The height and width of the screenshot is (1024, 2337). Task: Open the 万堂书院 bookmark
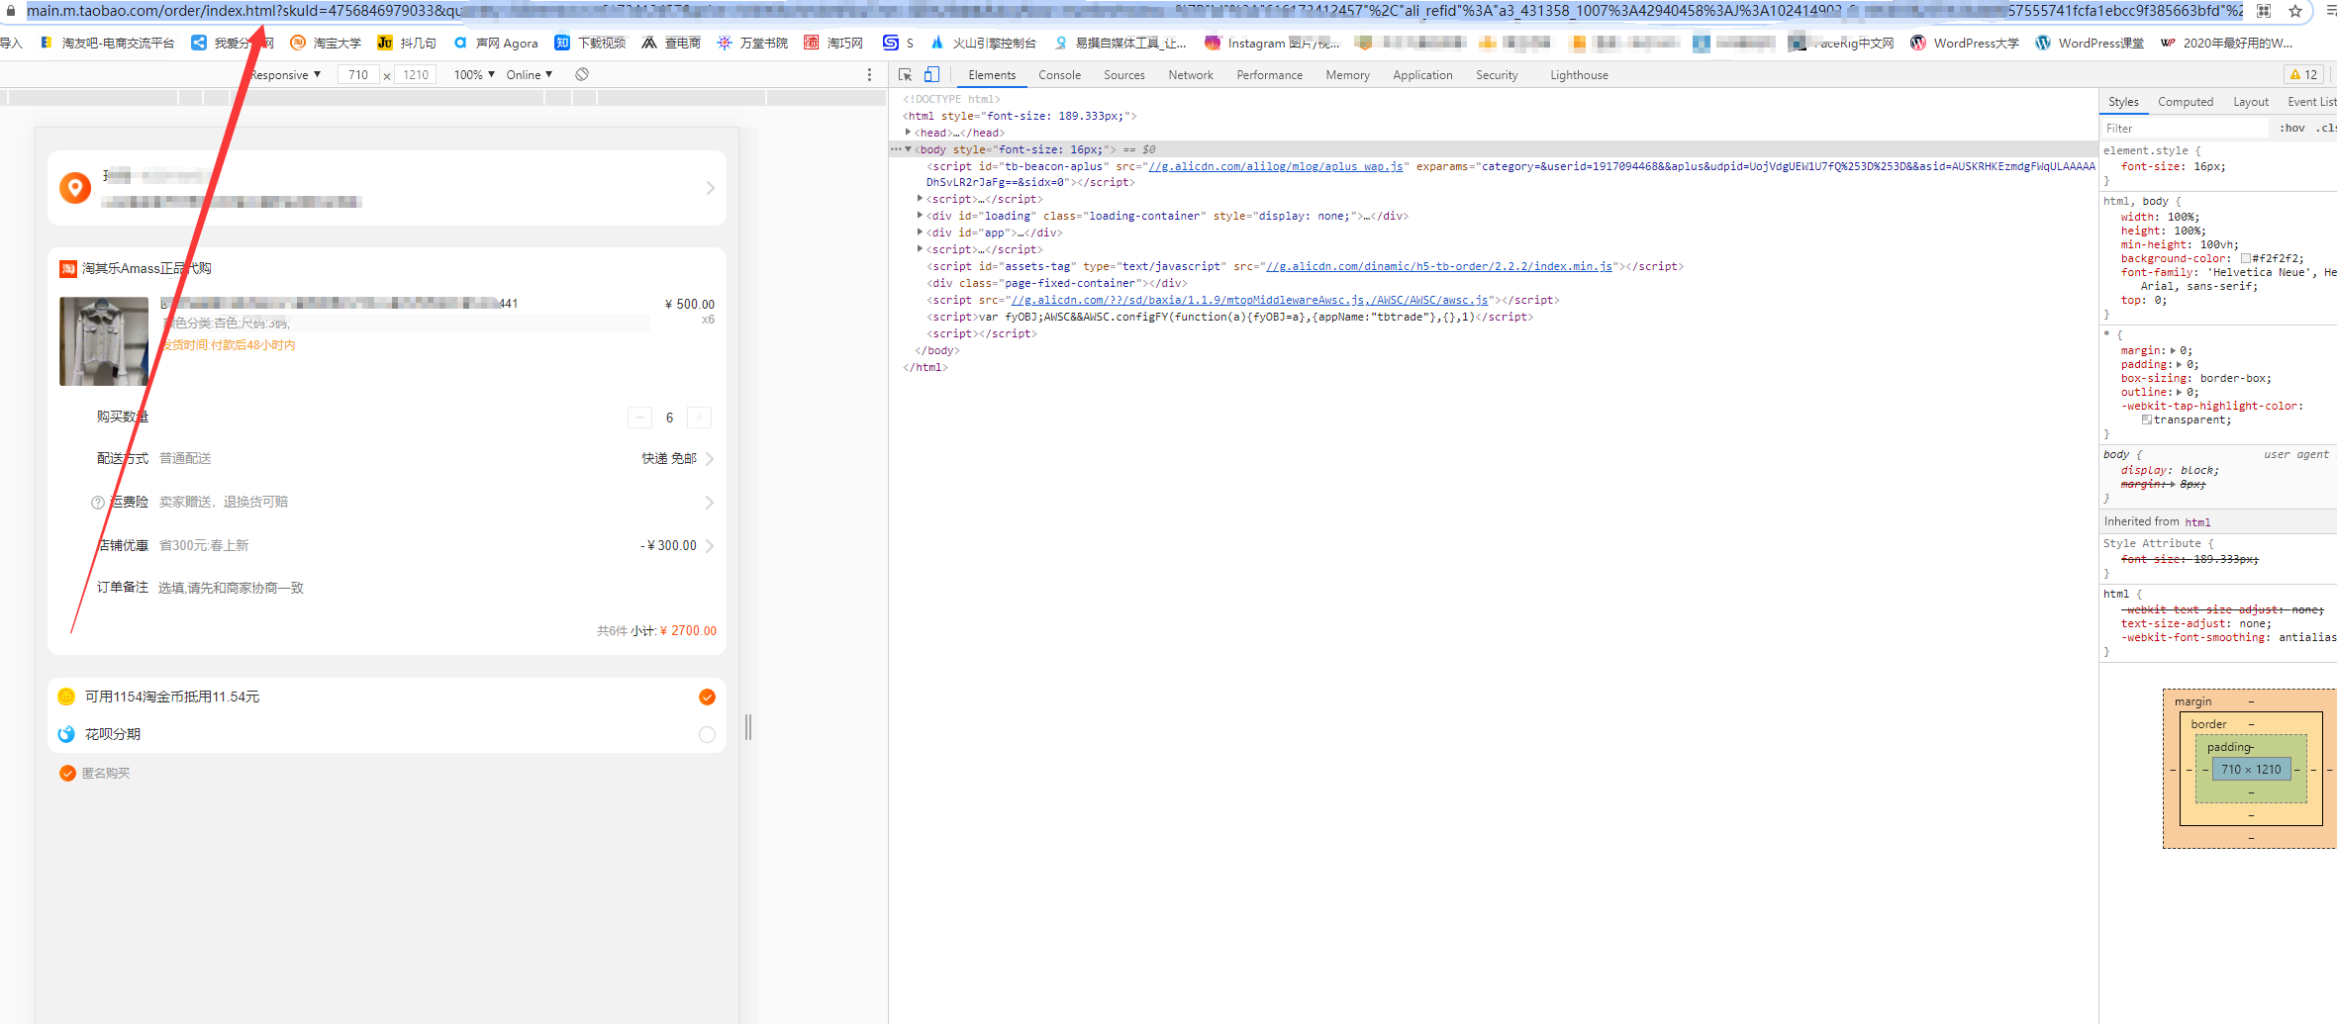[753, 44]
